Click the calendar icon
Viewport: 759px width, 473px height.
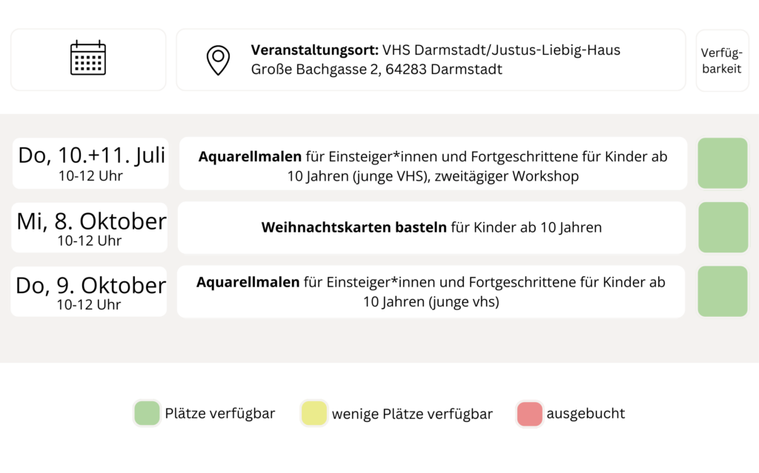pos(88,58)
